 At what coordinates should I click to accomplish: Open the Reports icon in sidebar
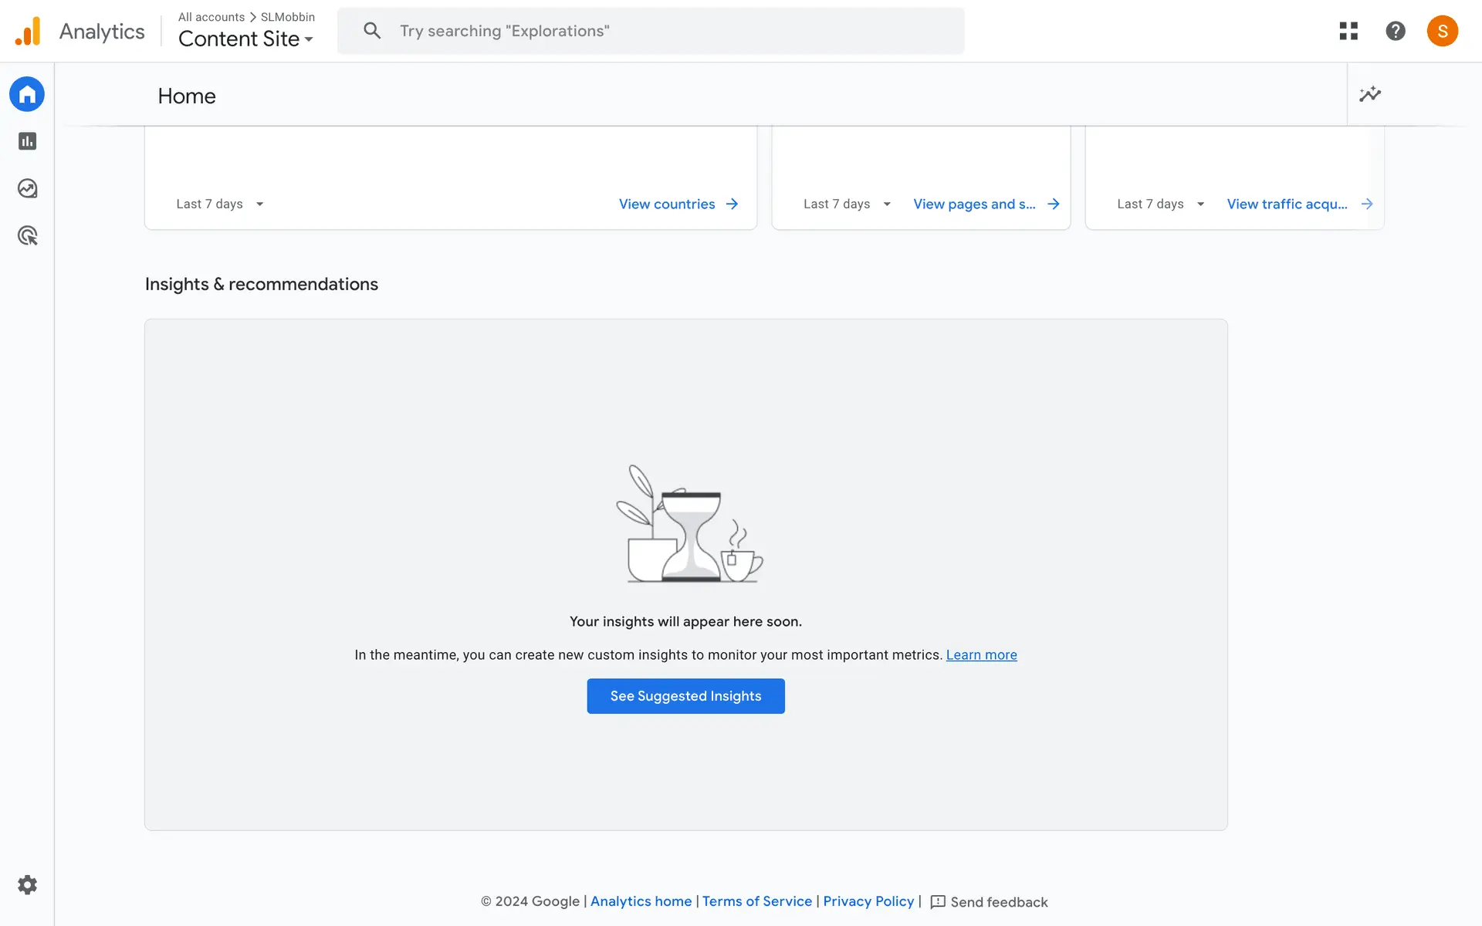pos(27,141)
